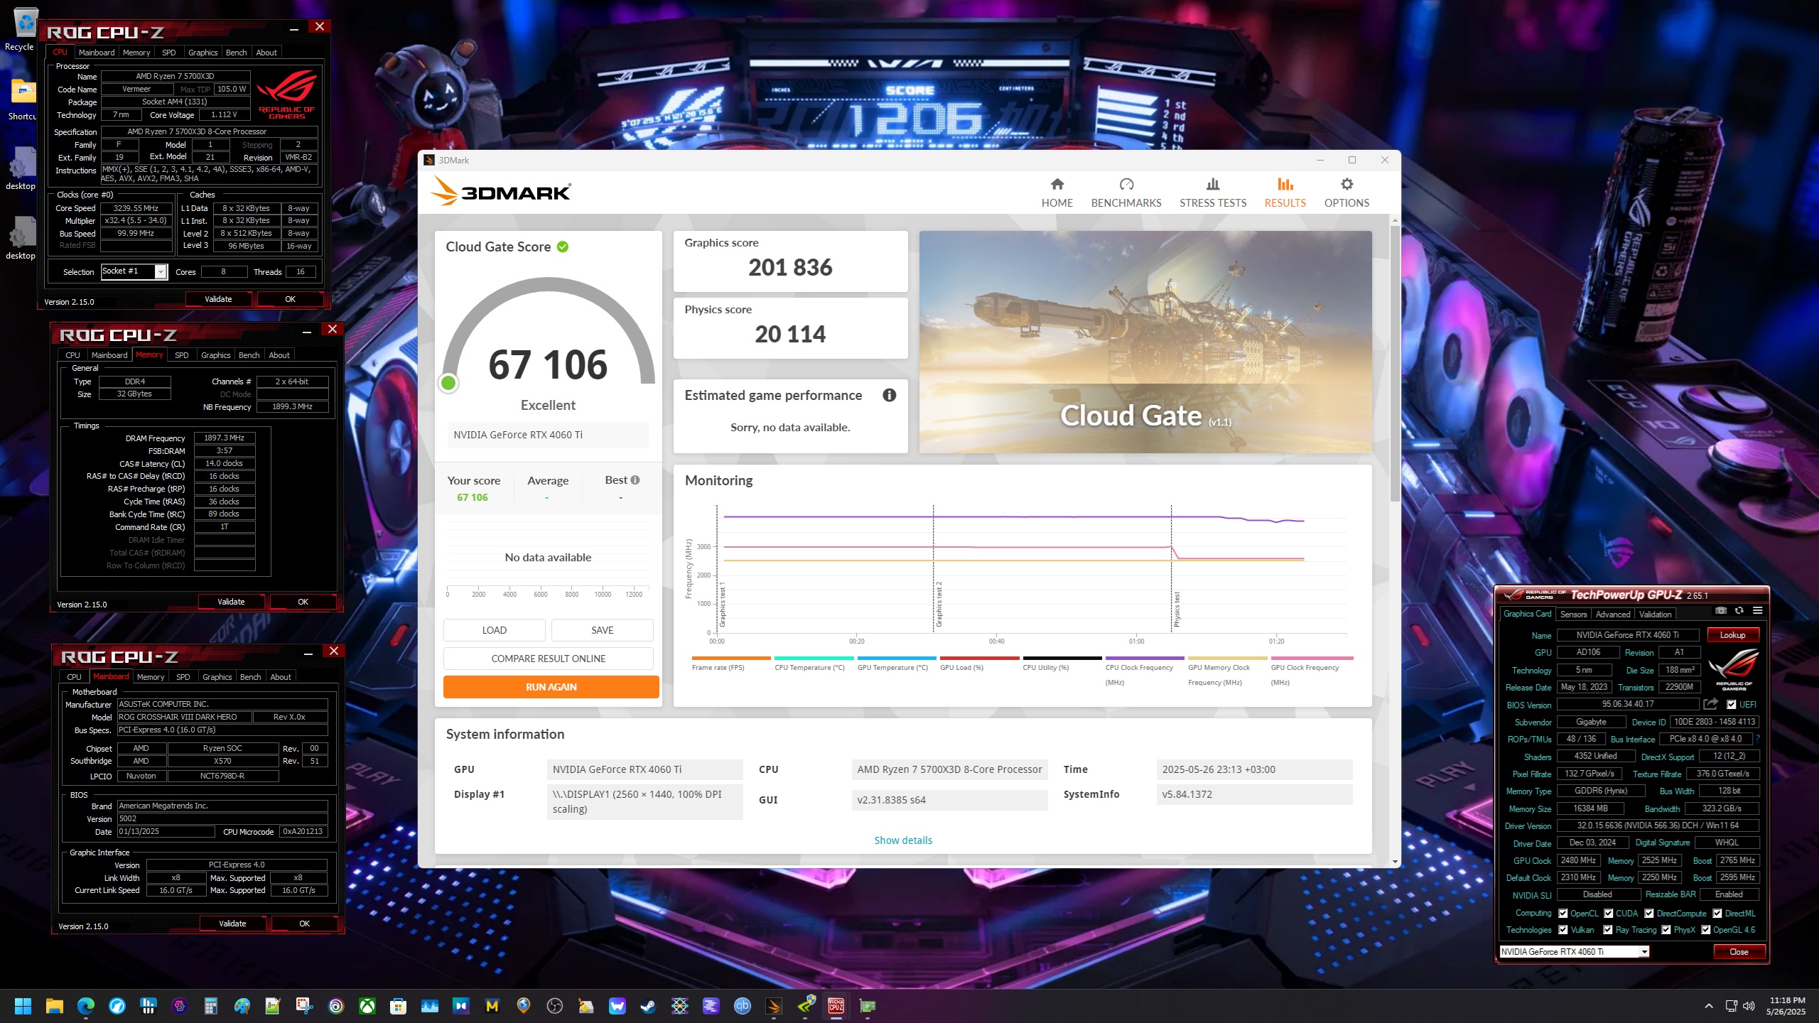
Task: Toggle the OpenCL checkbox in GPU-Z
Action: [1563, 914]
